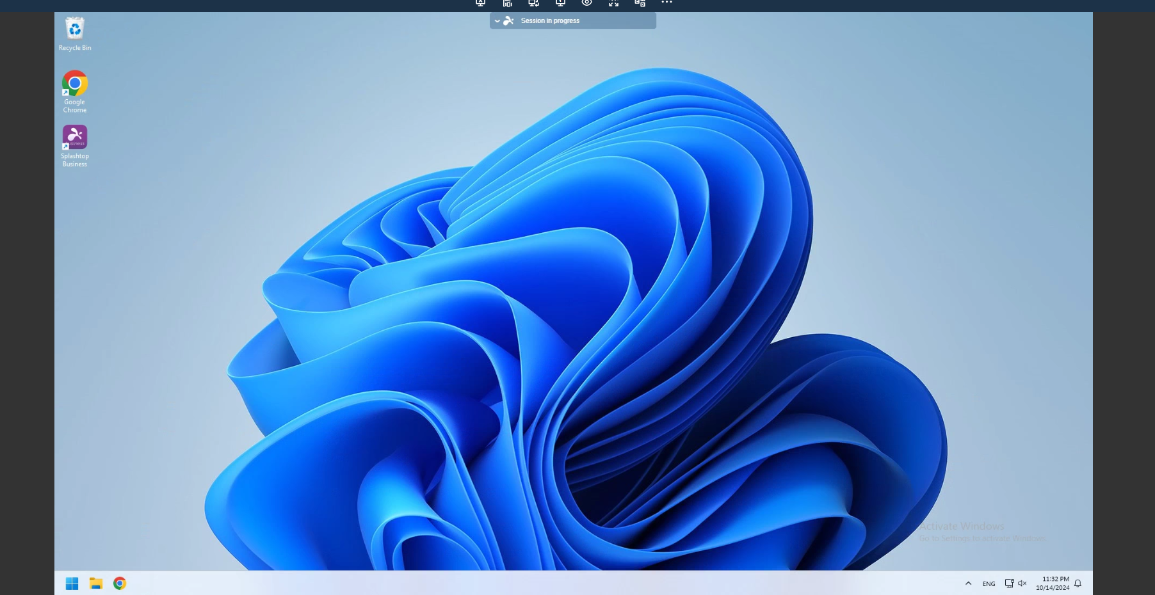This screenshot has width=1155, height=595.
Task: Open File Explorer from the taskbar
Action: coord(95,583)
